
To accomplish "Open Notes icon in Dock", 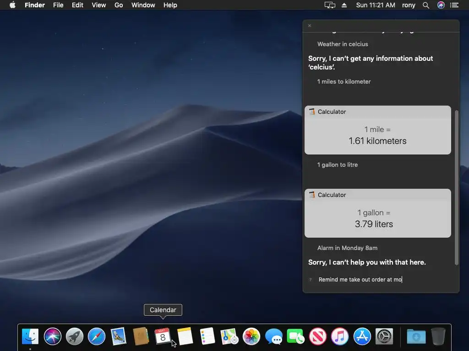I will click(185, 336).
